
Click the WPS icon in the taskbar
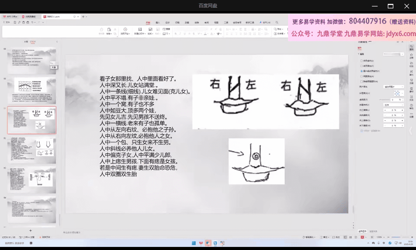pyautogui.click(x=201, y=243)
